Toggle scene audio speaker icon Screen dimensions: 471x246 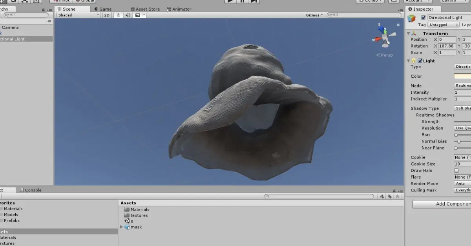point(128,15)
